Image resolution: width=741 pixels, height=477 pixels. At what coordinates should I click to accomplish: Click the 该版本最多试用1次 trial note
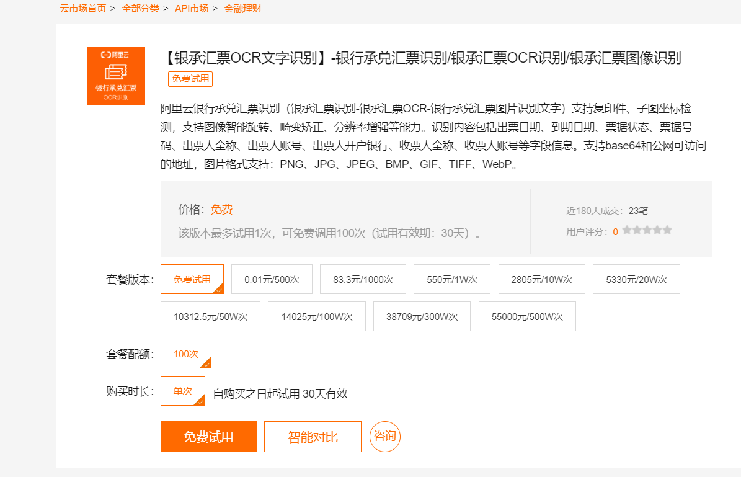coord(329,233)
